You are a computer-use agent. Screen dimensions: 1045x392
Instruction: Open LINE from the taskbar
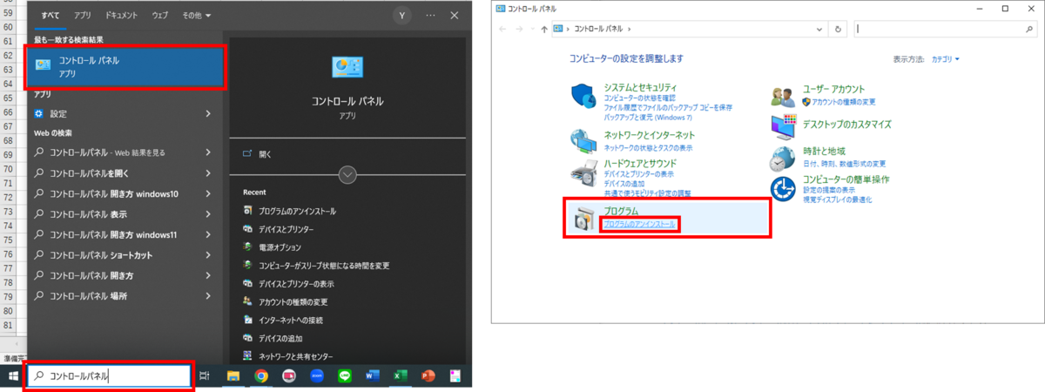click(343, 375)
